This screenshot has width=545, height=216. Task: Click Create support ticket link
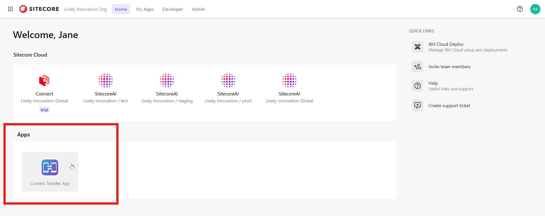click(x=449, y=105)
